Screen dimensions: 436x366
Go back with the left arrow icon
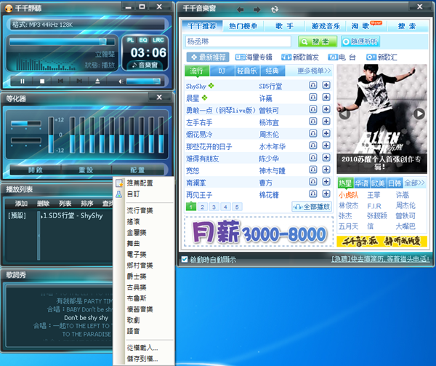tap(240, 9)
